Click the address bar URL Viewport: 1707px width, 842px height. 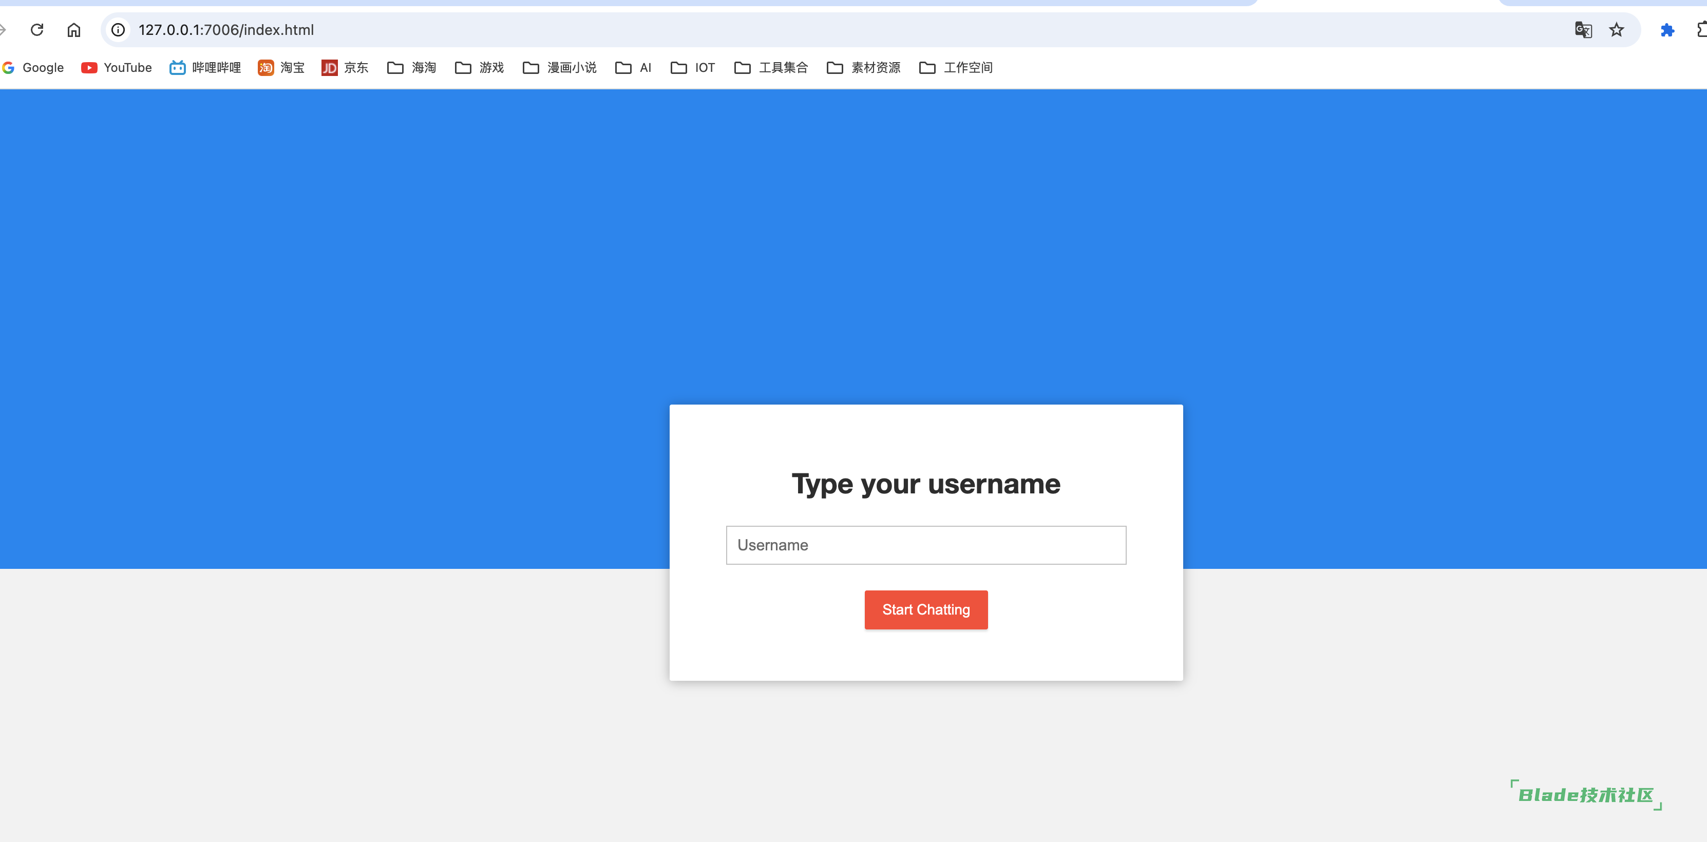point(226,30)
